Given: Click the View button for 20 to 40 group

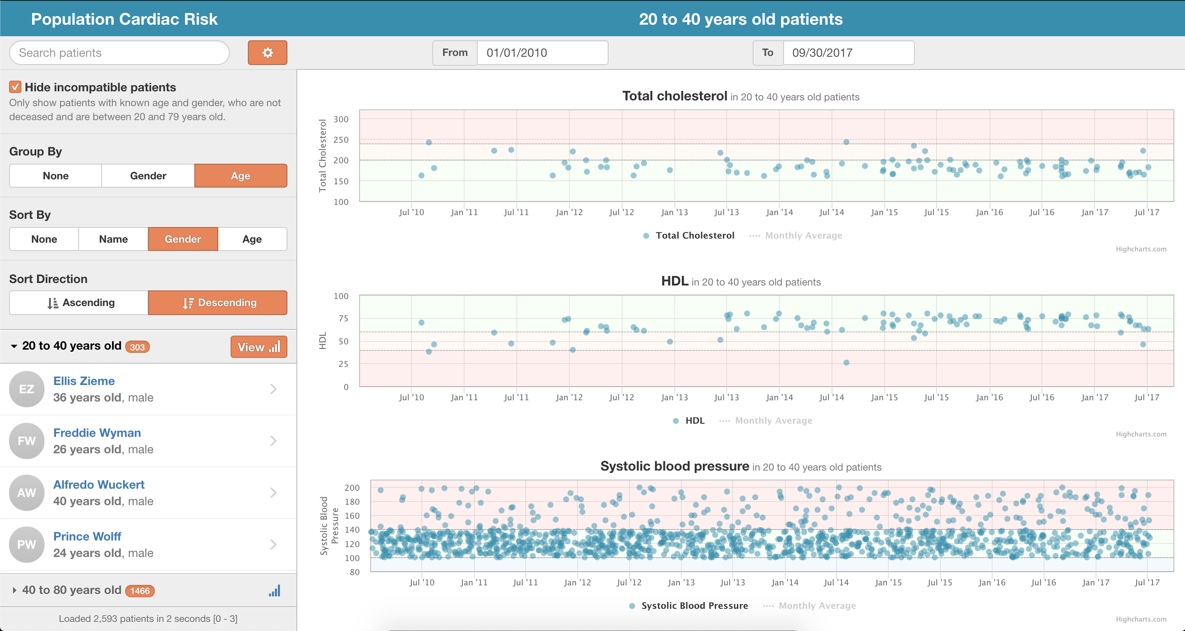Looking at the screenshot, I should [x=259, y=347].
